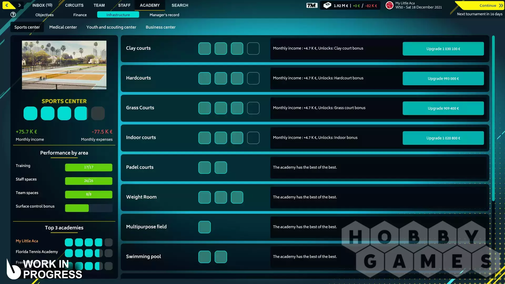This screenshot has width=505, height=284.
Task: Click the empty fifth Sports Center level square
Action: click(x=98, y=113)
